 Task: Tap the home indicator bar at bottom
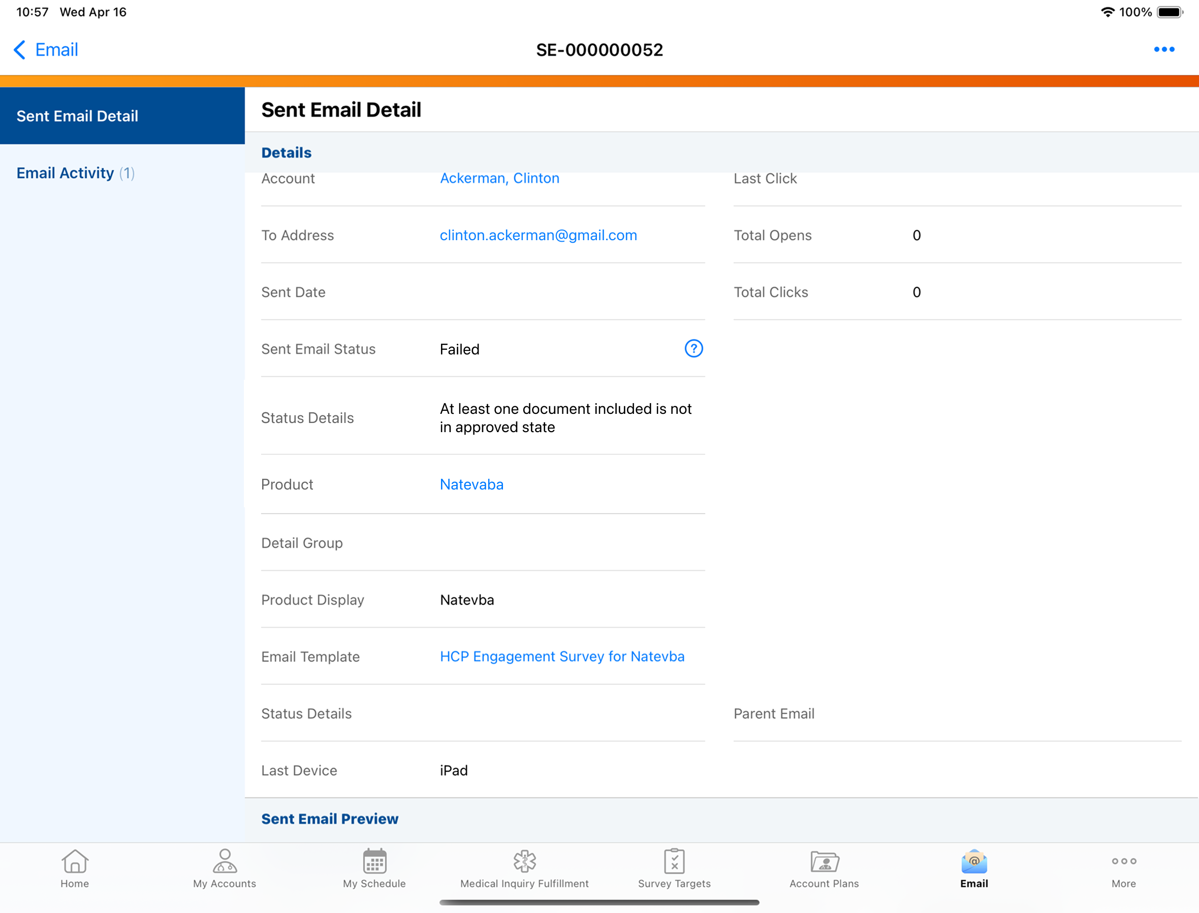tap(599, 902)
